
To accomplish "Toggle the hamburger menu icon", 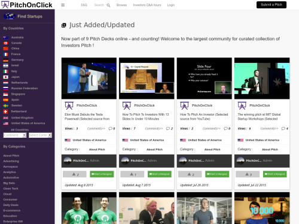I will pyautogui.click(x=63, y=5).
